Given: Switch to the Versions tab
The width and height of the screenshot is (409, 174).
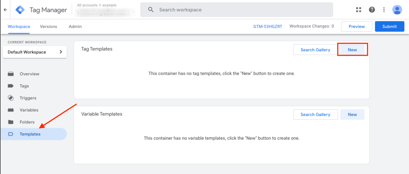Looking at the screenshot, I should 48,26.
